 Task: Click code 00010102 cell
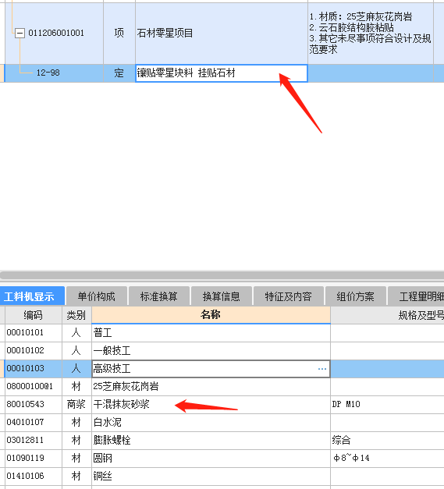[33, 351]
